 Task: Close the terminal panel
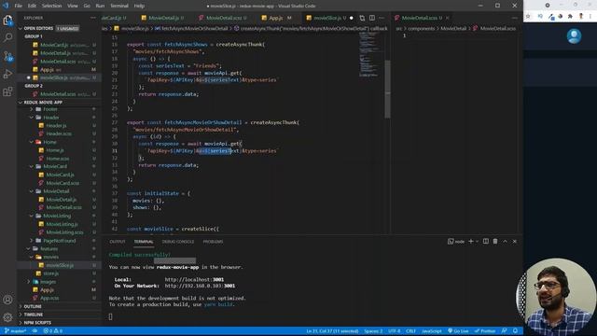click(515, 241)
